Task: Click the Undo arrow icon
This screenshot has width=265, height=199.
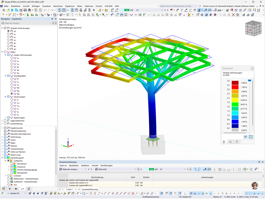Action: 45,10
